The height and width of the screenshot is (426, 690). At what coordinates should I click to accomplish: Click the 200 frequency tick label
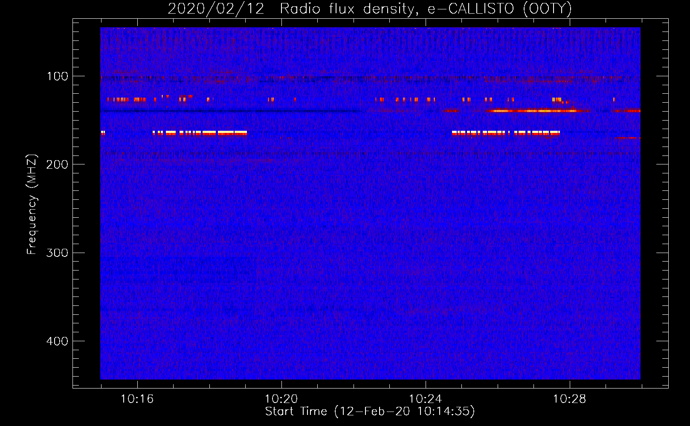coord(58,164)
